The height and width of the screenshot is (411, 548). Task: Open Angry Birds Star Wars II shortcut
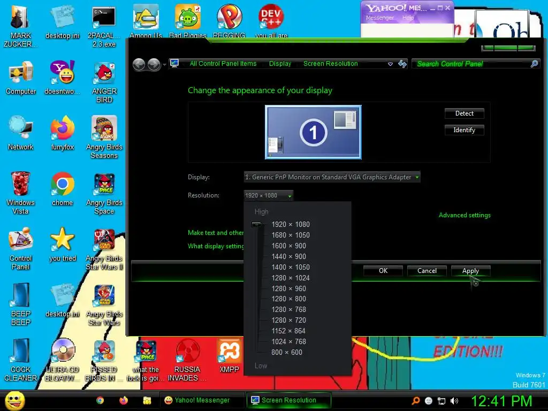[104, 248]
